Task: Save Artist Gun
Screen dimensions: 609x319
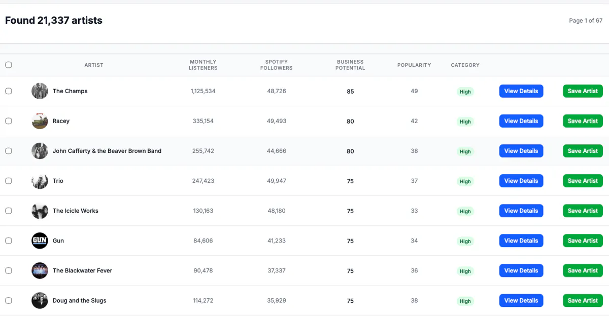Action: coord(583,241)
